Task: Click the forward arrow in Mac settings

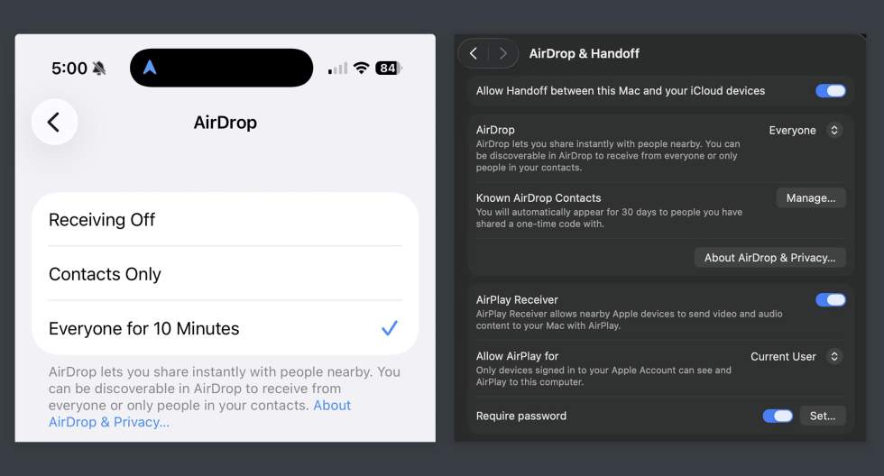Action: [x=503, y=54]
